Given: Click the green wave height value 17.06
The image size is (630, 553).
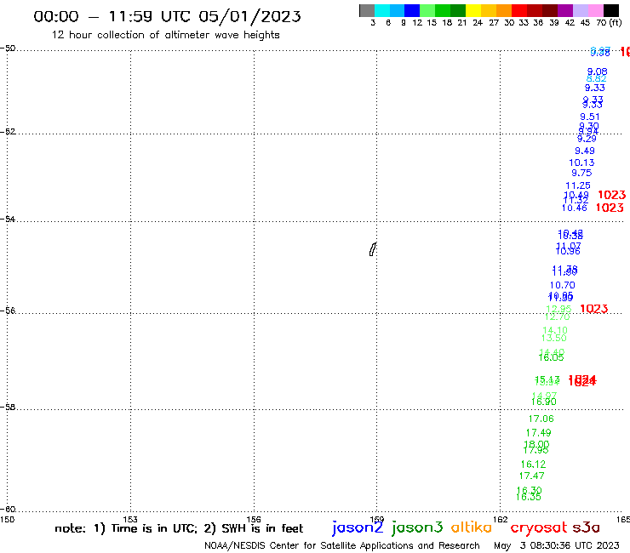Looking at the screenshot, I should 541,419.
